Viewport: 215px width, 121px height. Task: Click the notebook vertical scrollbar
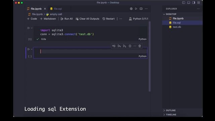coord(149,56)
